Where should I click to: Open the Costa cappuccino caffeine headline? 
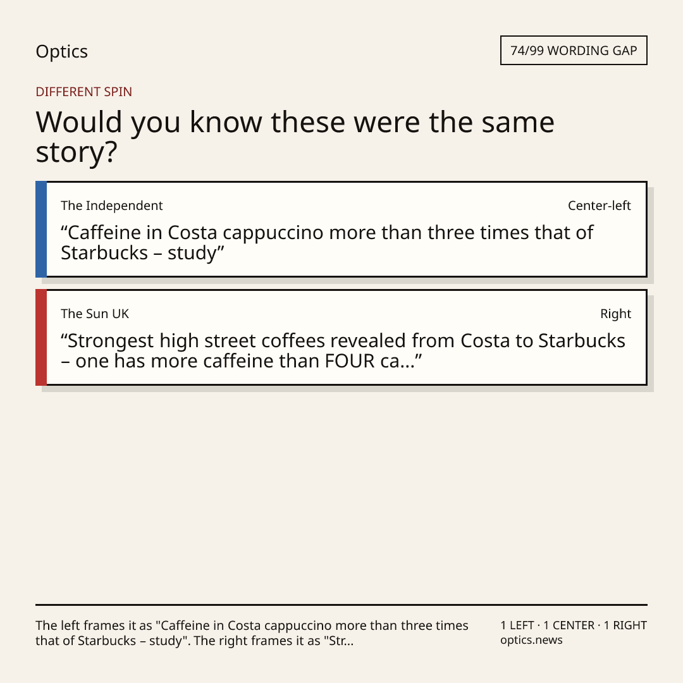pyautogui.click(x=327, y=243)
